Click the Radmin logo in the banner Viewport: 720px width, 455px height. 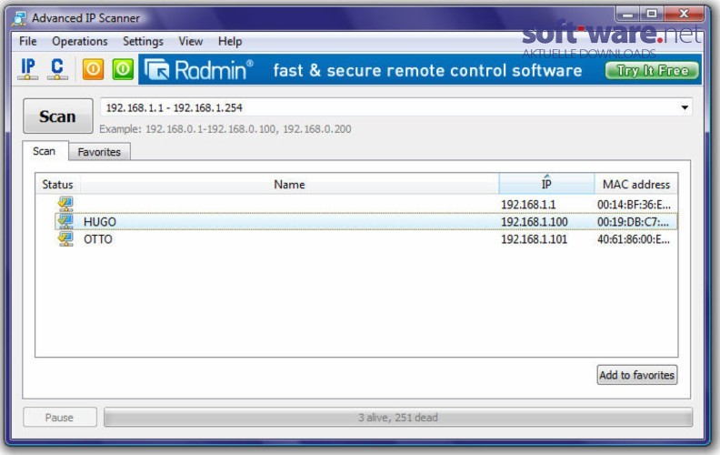click(199, 70)
